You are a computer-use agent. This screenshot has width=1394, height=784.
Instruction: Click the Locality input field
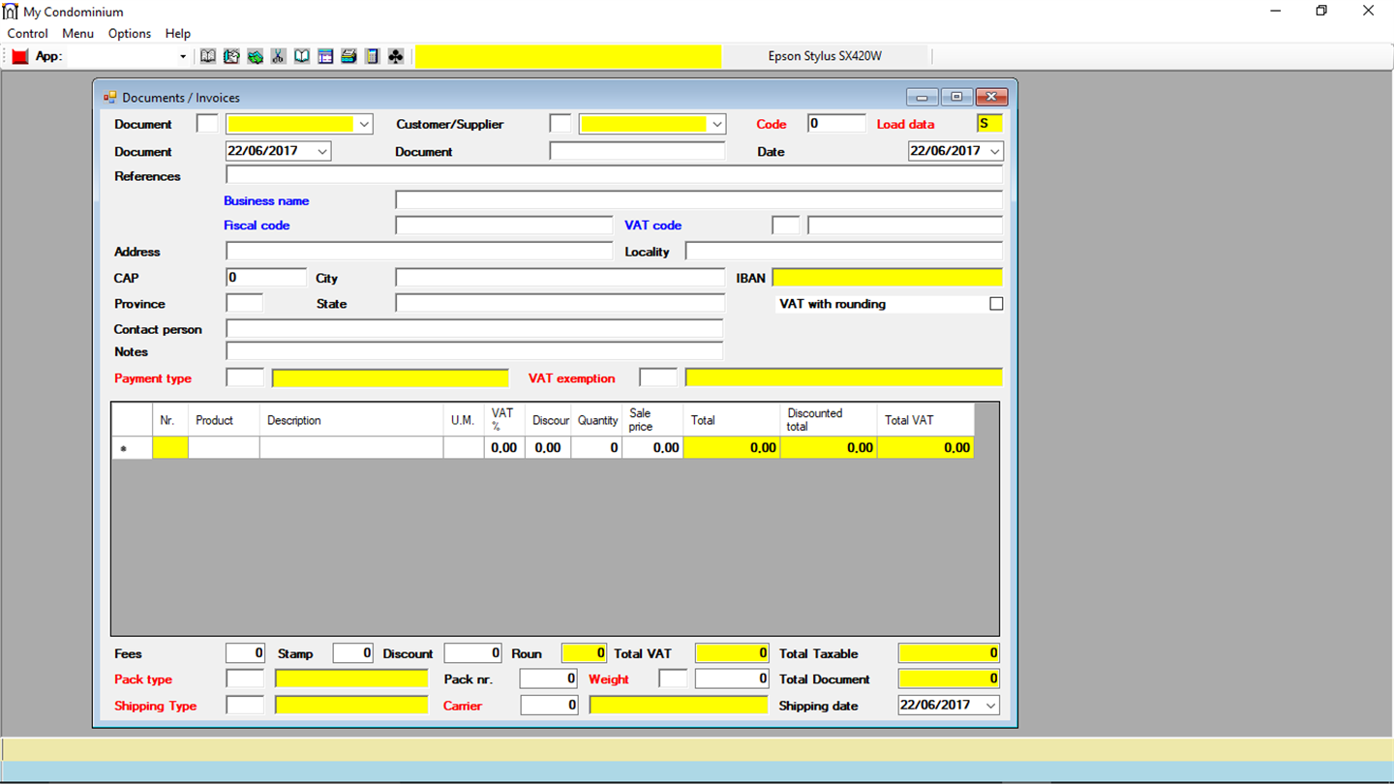coord(844,252)
